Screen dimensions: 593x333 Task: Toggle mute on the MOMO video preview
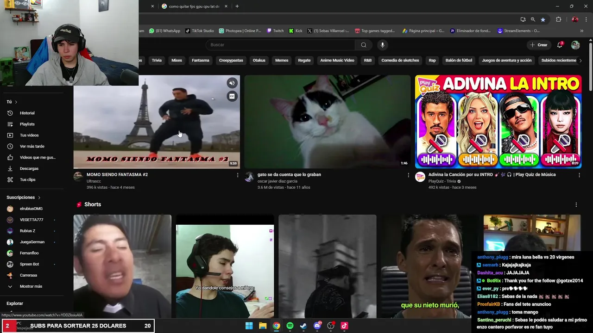tap(232, 83)
